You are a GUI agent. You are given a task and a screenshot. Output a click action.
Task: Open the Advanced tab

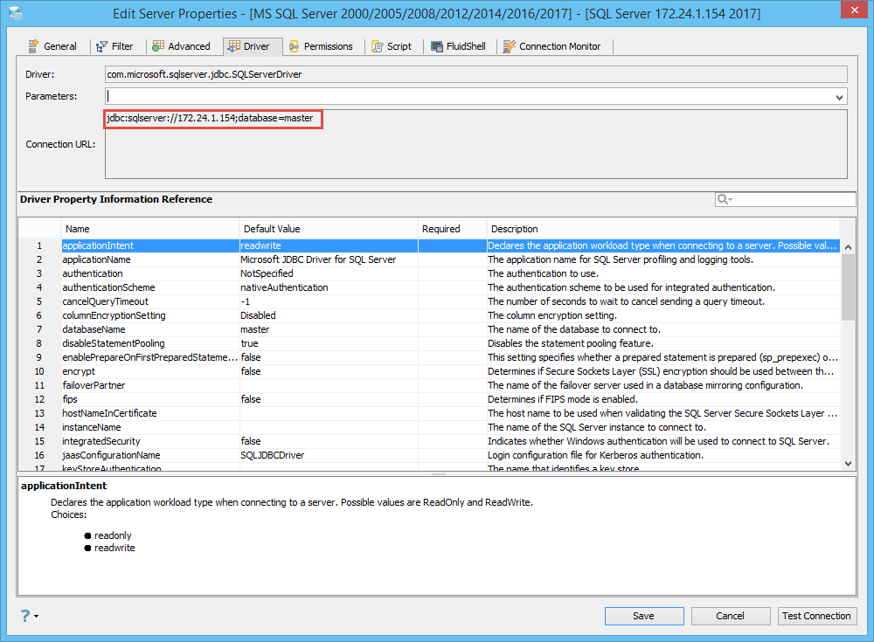182,46
